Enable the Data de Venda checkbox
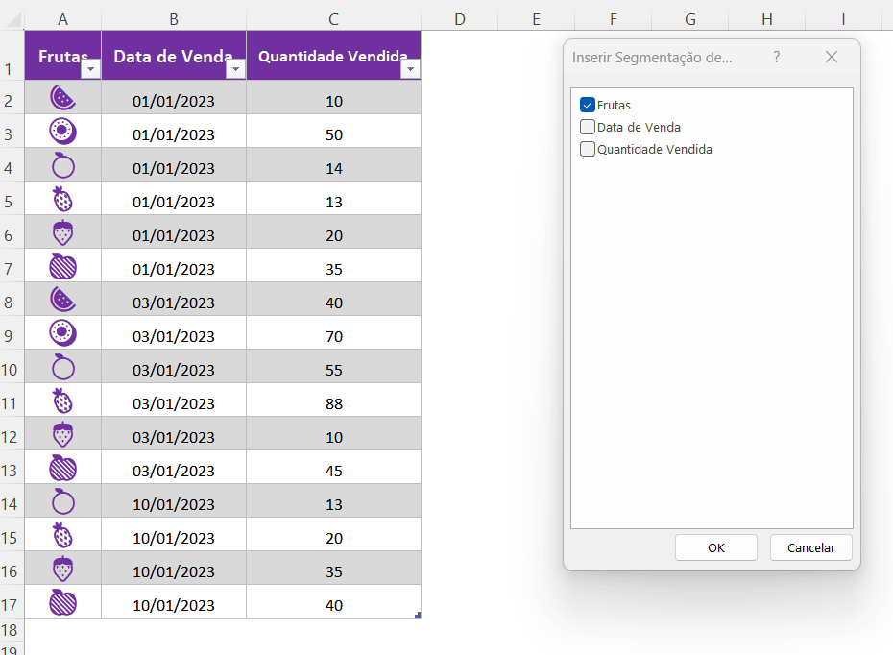The height and width of the screenshot is (655, 893). [x=588, y=127]
